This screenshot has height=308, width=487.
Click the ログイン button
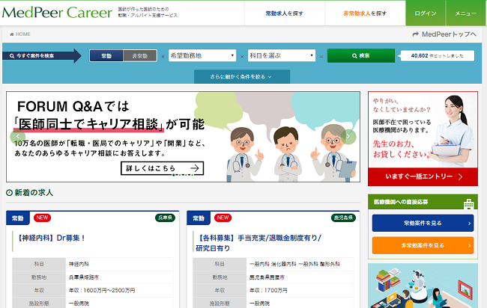[426, 13]
